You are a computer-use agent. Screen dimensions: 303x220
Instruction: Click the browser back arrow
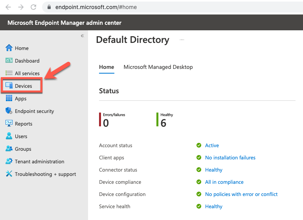8,7
